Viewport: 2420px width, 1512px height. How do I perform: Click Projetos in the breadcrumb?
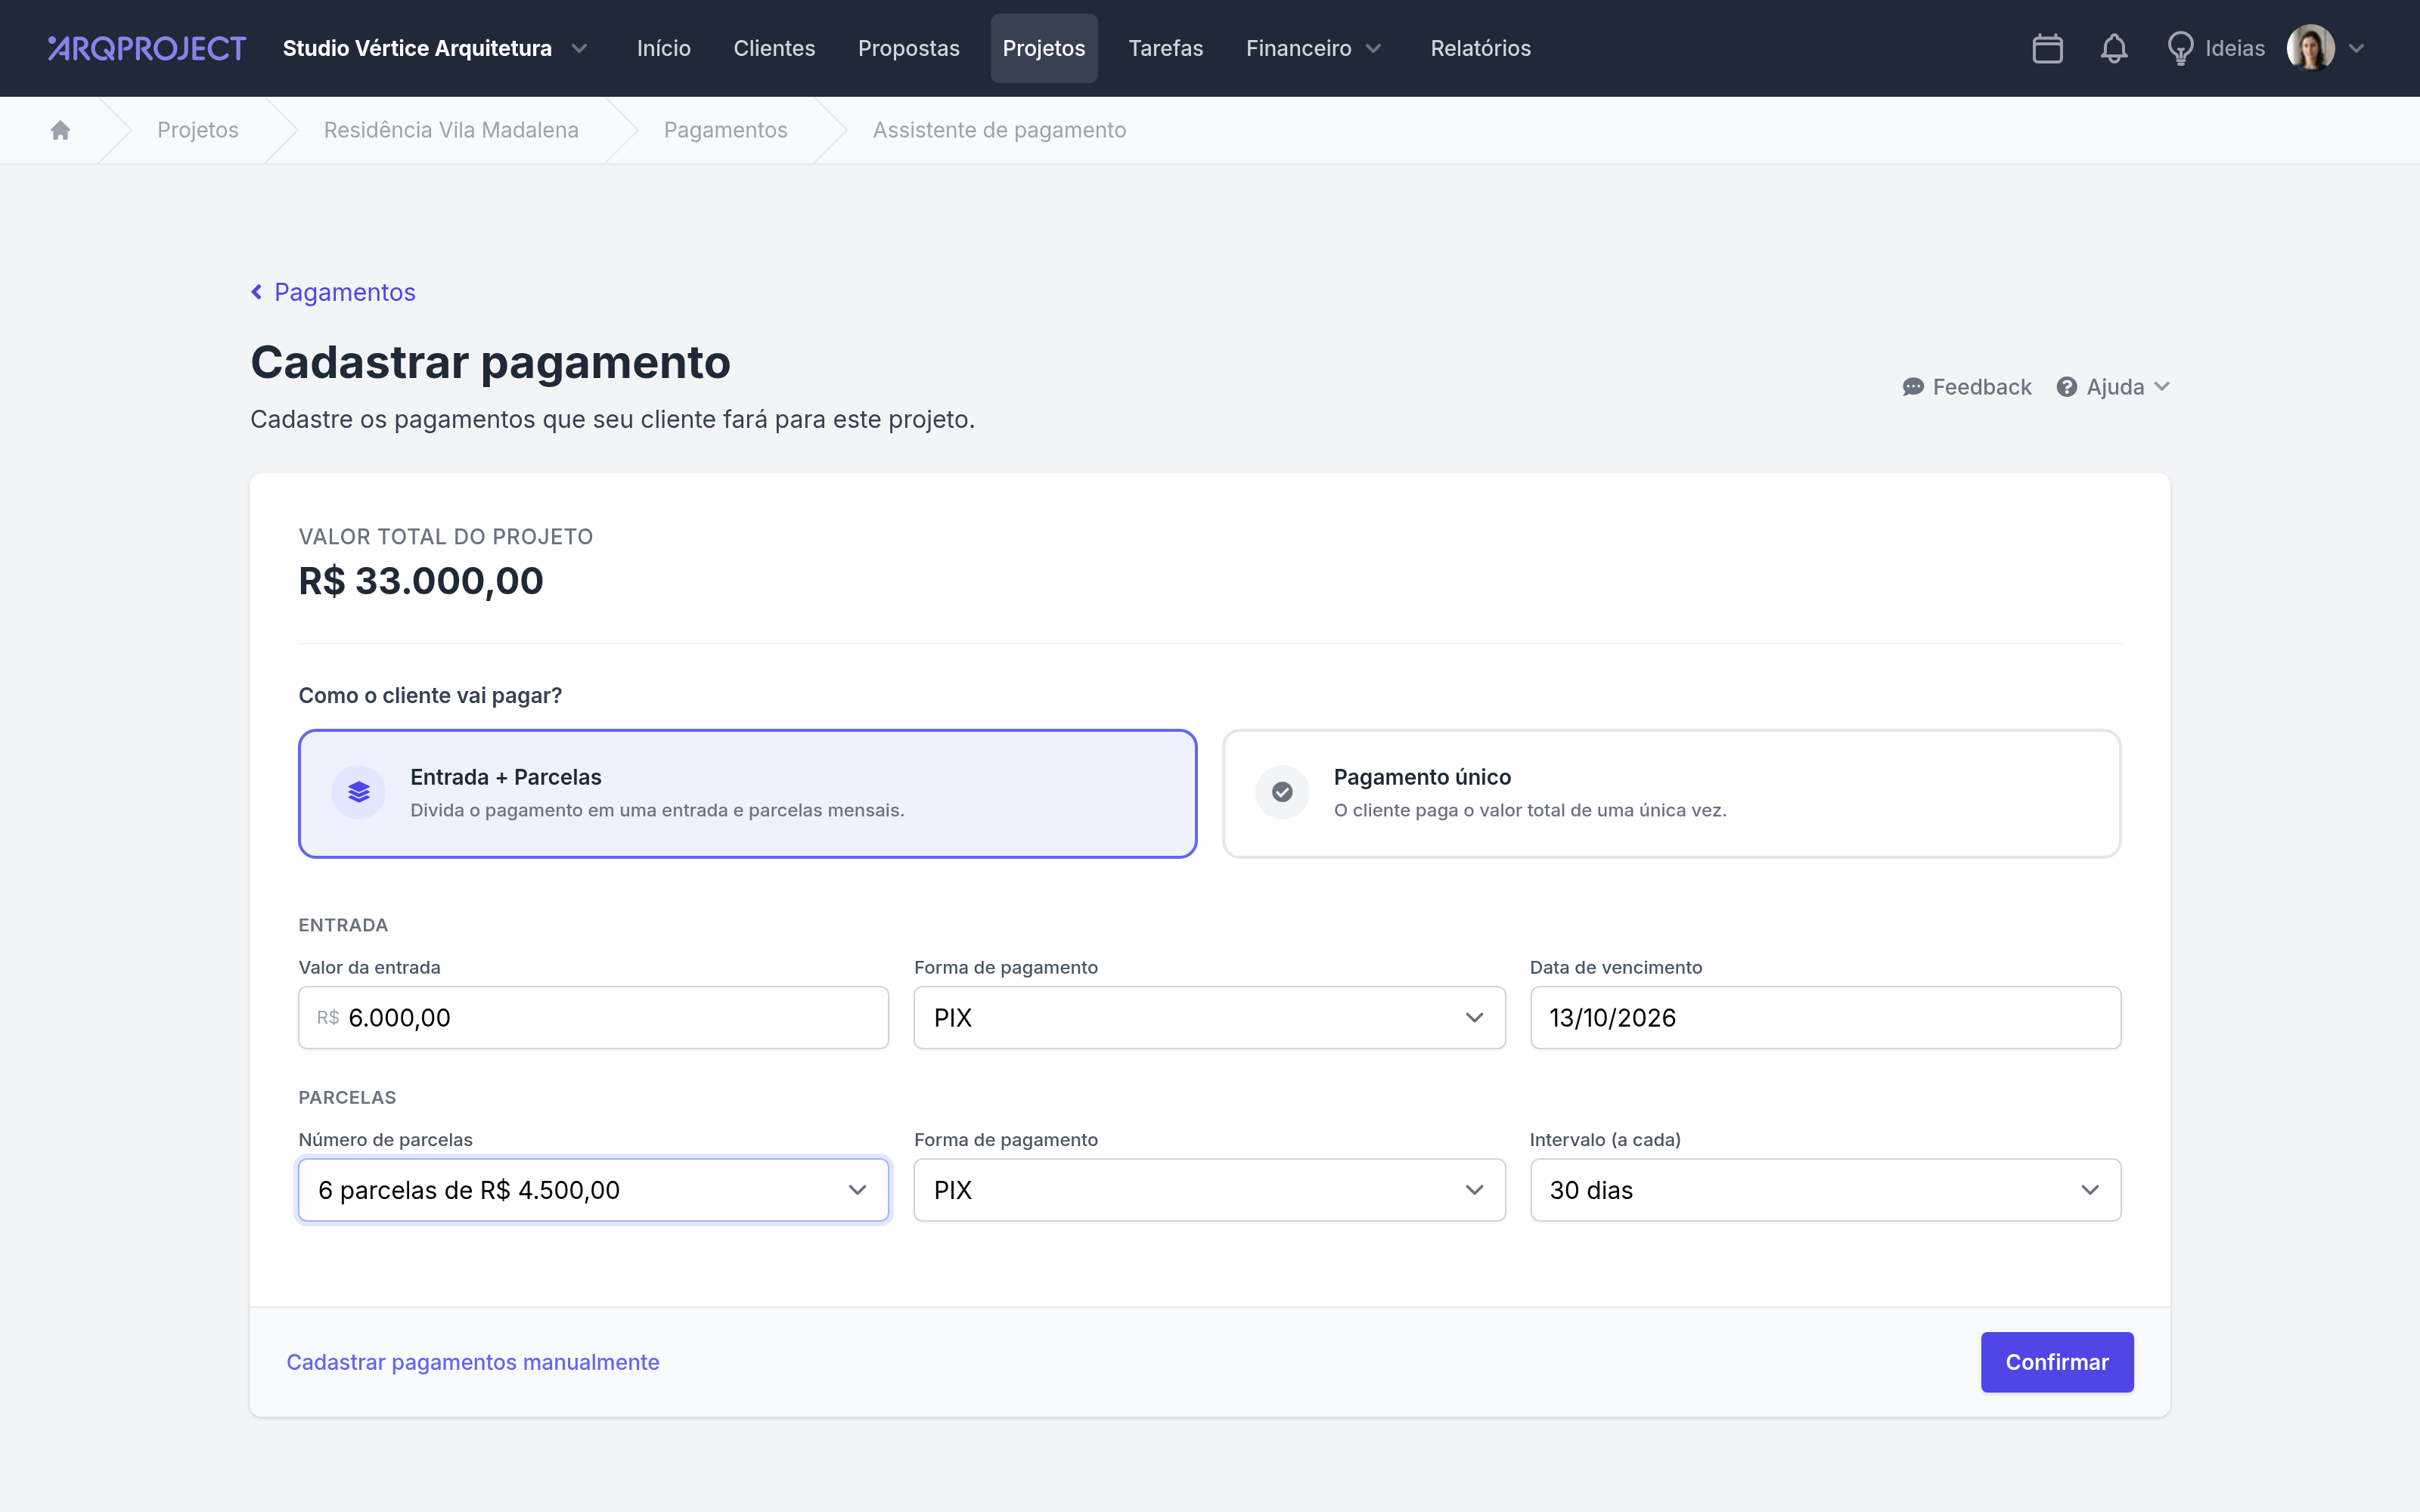coord(198,130)
